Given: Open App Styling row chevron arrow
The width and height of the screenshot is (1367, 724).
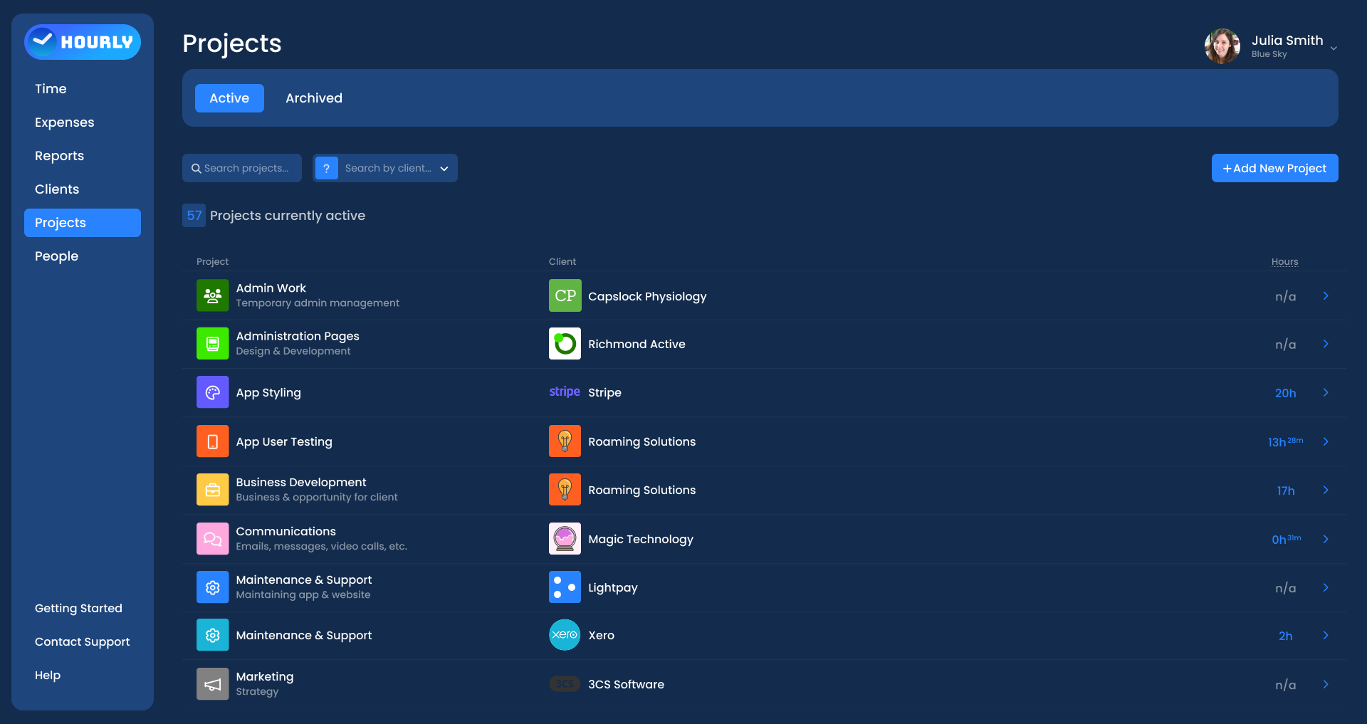Looking at the screenshot, I should [1326, 392].
